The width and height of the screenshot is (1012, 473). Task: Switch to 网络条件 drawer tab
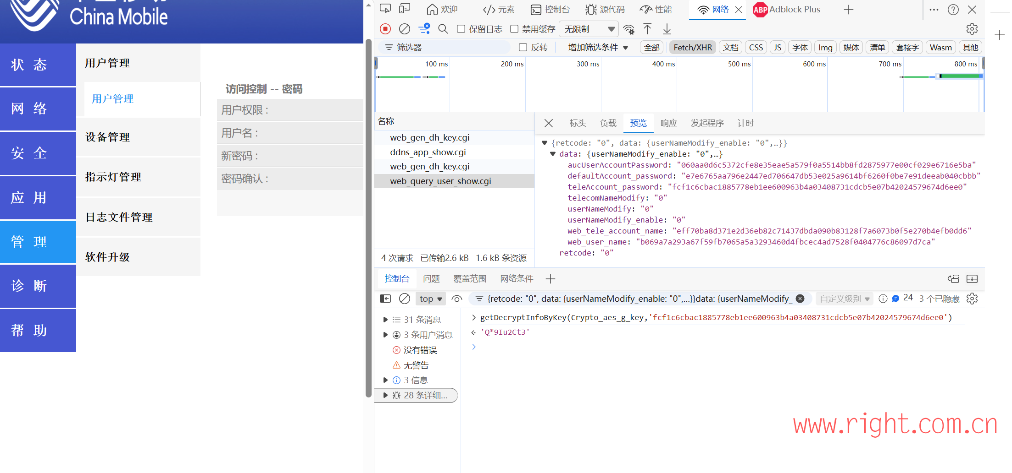pos(517,279)
